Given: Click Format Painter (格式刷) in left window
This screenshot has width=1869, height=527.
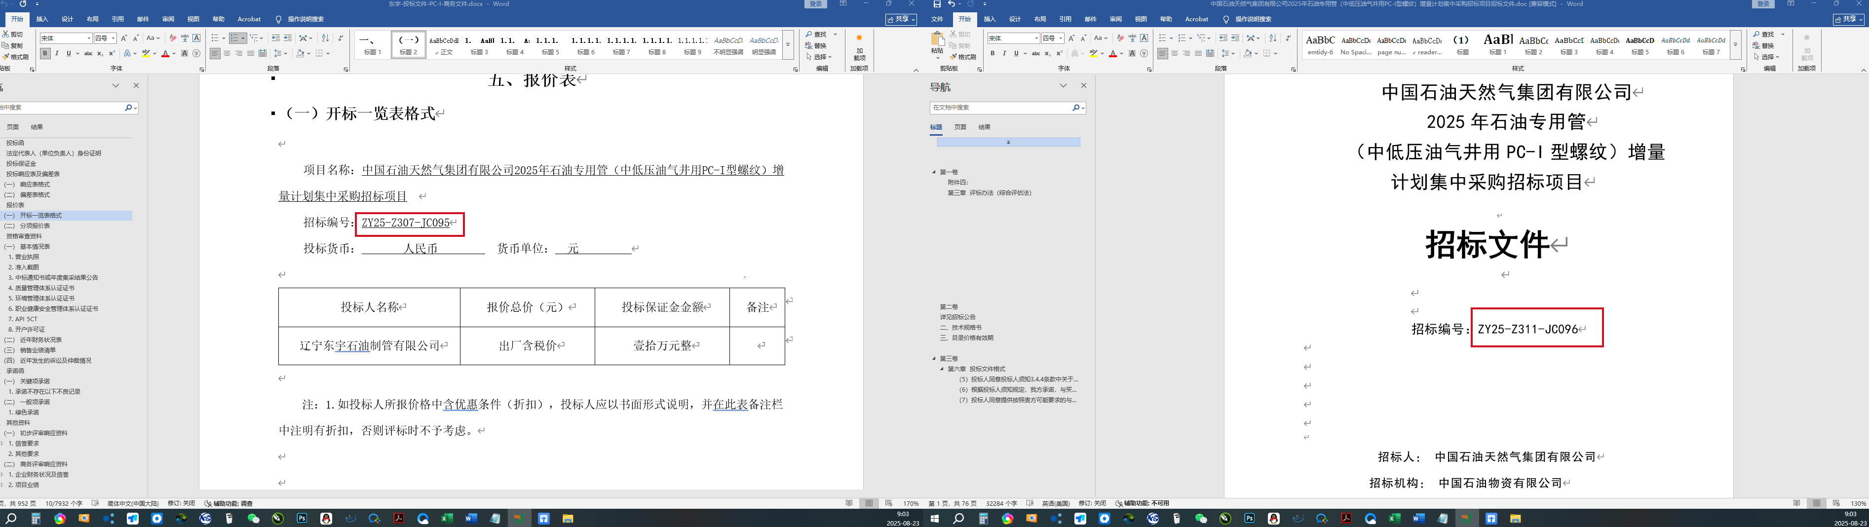Looking at the screenshot, I should [x=16, y=57].
